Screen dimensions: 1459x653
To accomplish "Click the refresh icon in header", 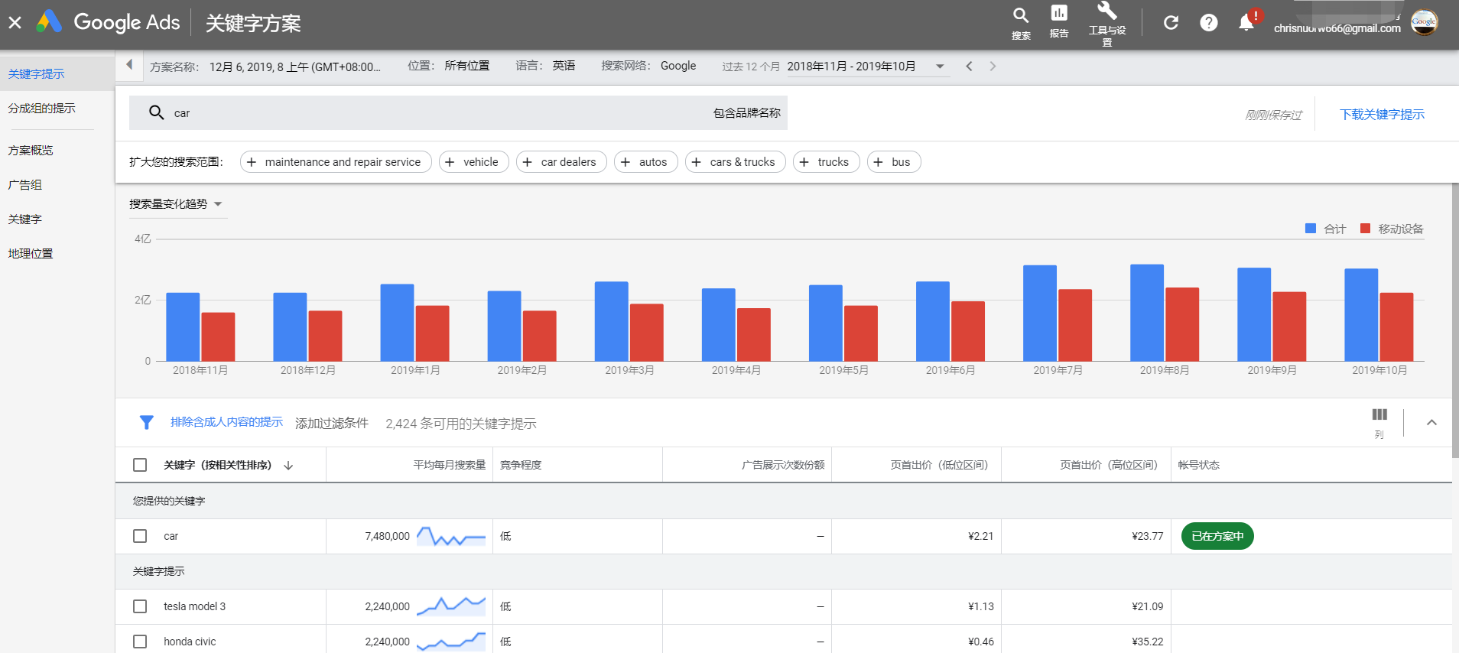I will point(1171,23).
